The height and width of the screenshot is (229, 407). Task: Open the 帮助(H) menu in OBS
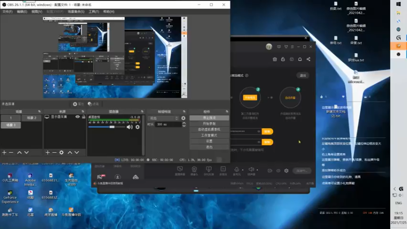(109, 12)
